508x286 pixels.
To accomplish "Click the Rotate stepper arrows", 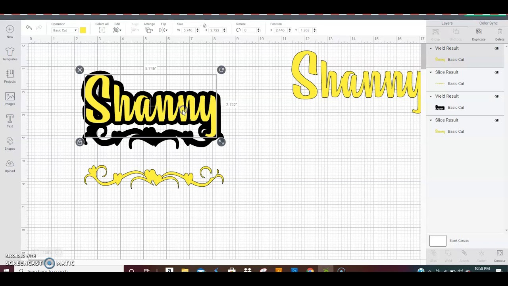I will [258, 30].
